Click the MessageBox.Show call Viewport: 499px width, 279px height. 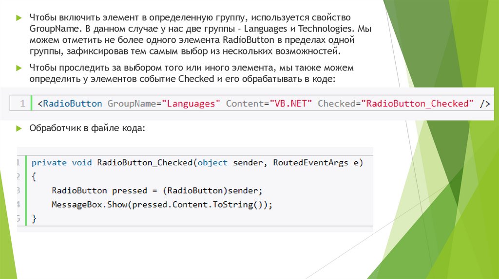click(89, 205)
